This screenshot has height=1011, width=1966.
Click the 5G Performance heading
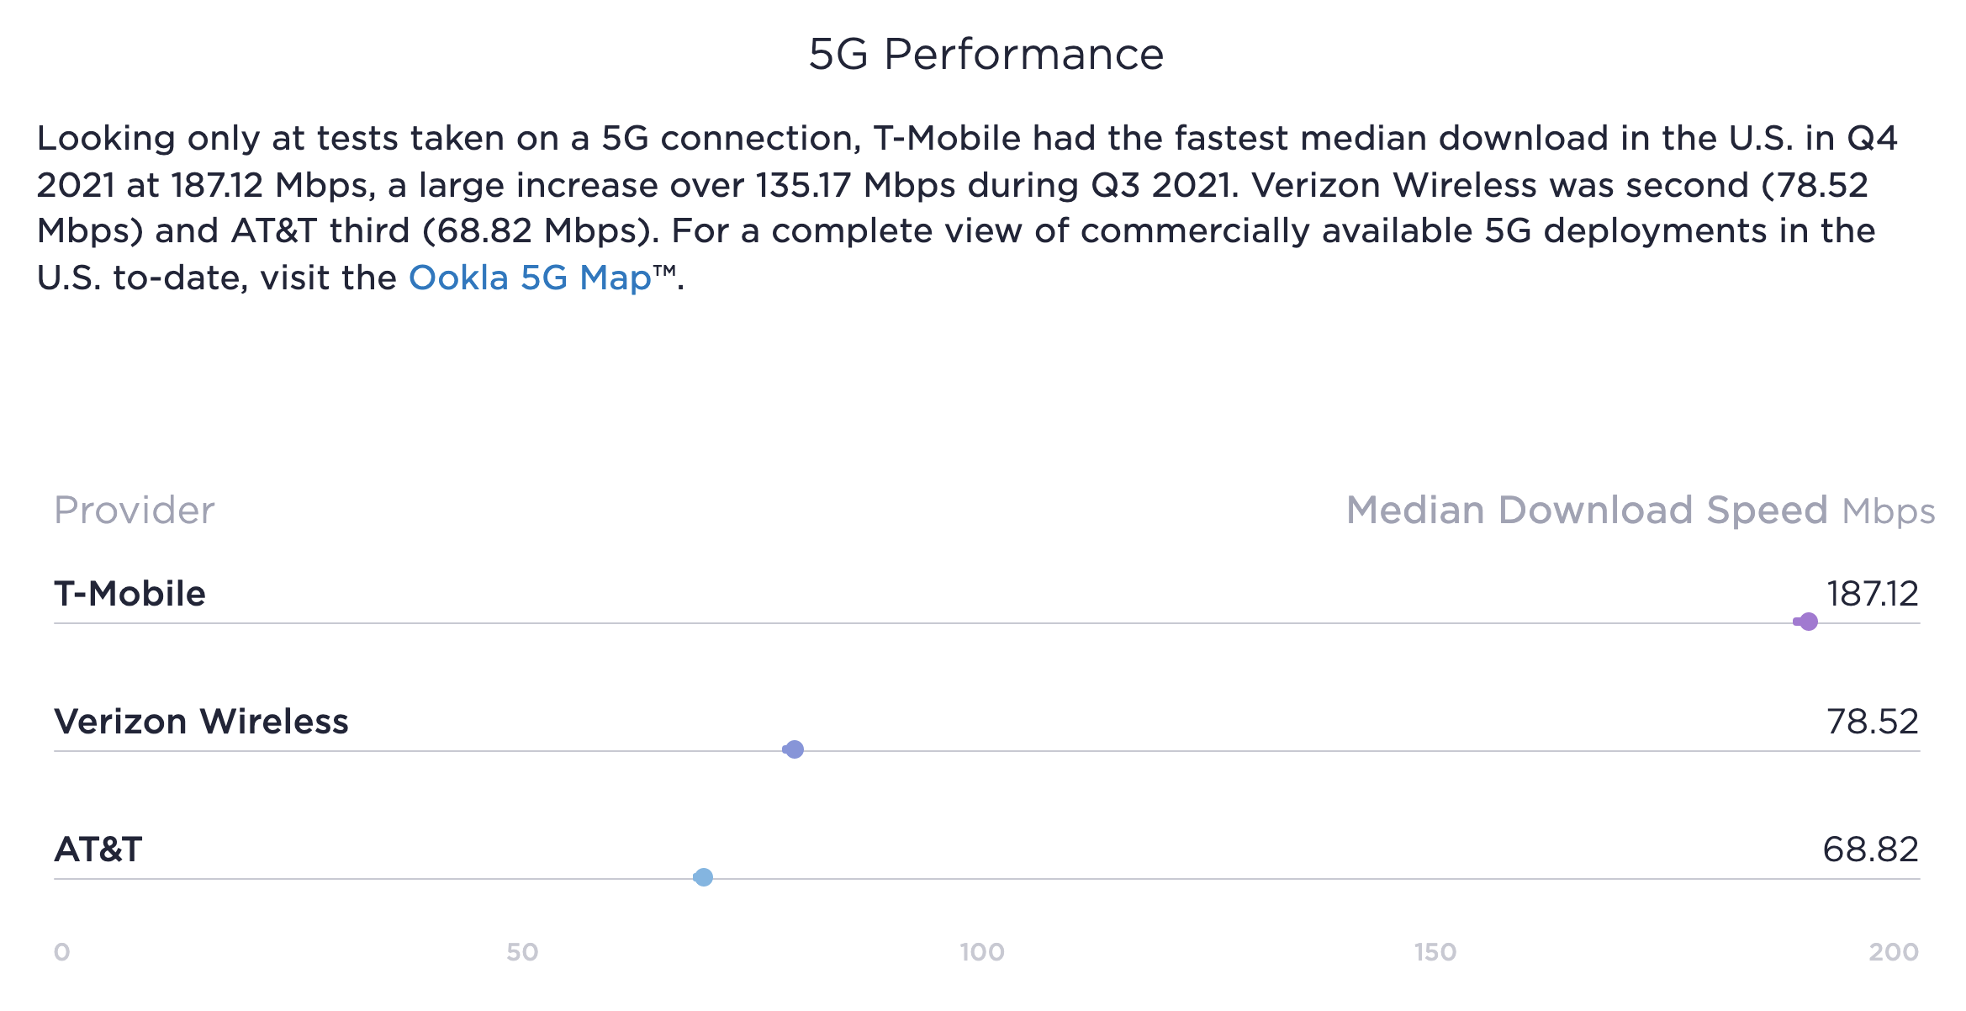point(986,55)
